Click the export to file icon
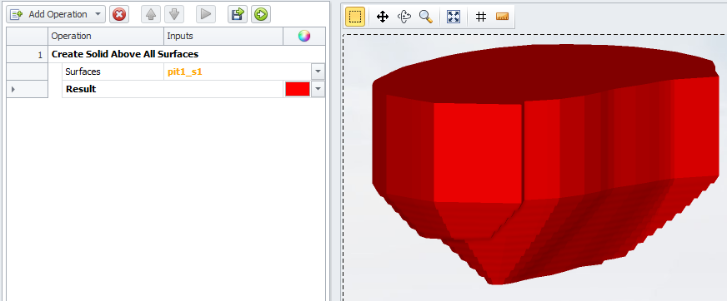Viewport: 727px width, 301px height. [x=238, y=15]
